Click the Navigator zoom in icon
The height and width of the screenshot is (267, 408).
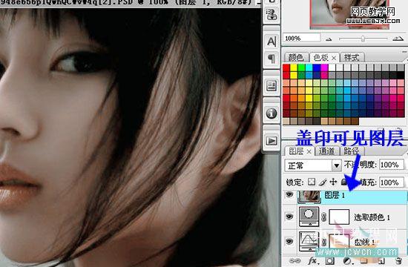398,39
